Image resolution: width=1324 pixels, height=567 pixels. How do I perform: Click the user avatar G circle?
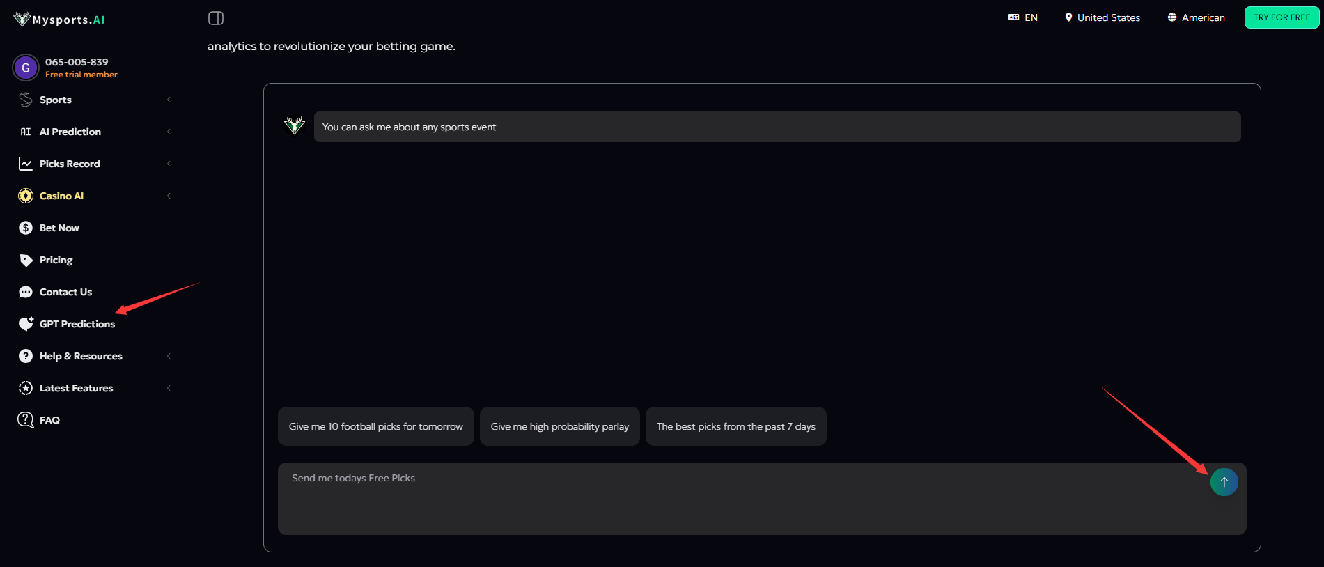click(x=26, y=68)
